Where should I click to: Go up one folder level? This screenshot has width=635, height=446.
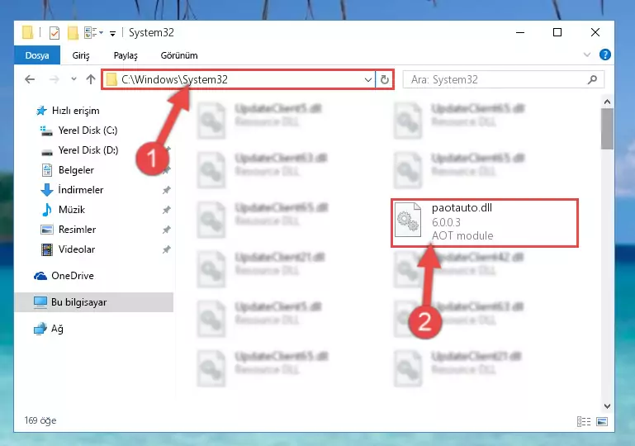91,79
